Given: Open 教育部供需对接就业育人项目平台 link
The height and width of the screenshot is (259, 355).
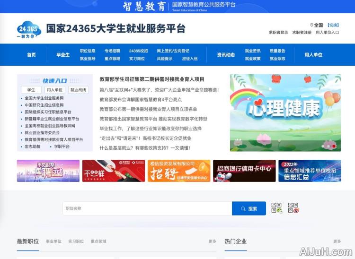Looking at the screenshot, I should pos(53,140).
